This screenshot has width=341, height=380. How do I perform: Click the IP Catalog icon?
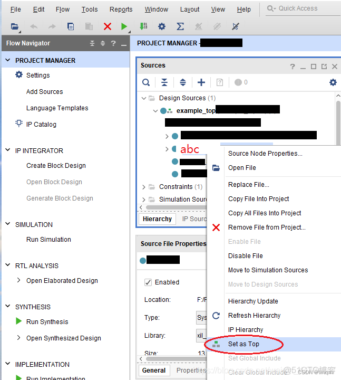19,123
